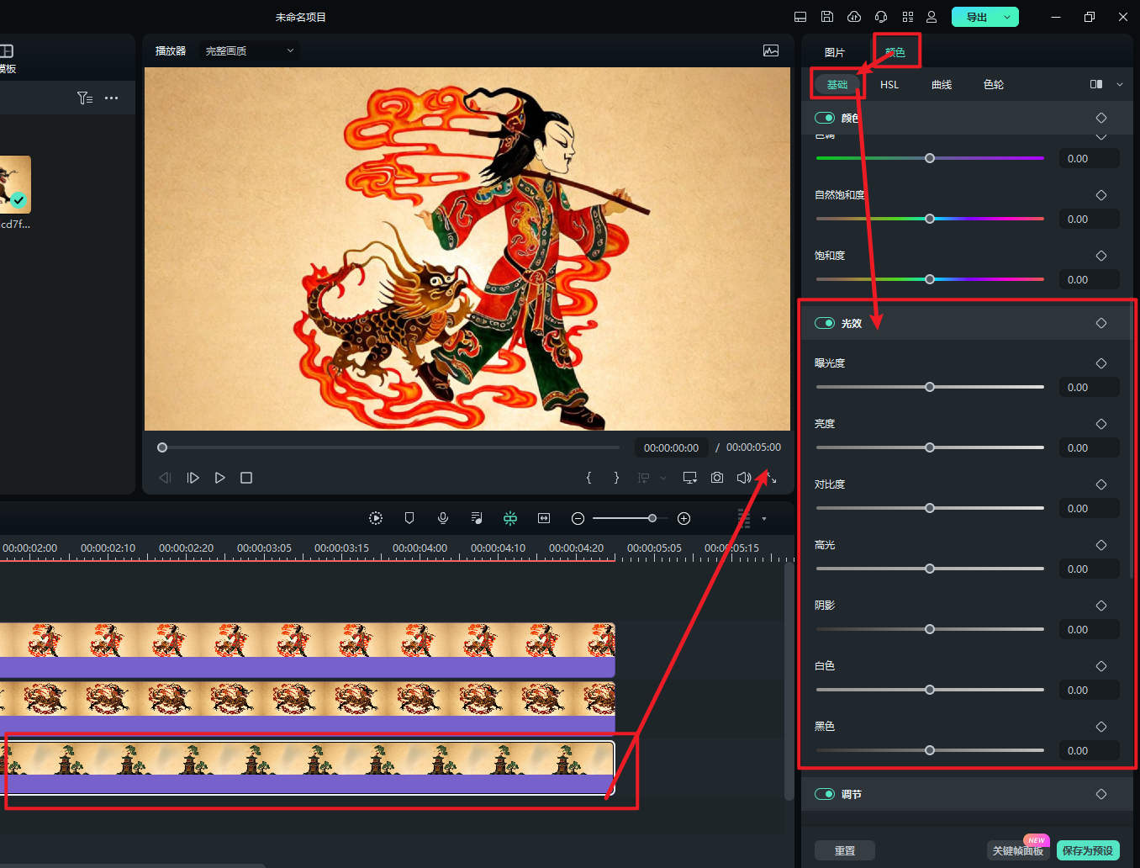
Task: Click the volume speaker icon in the player
Action: click(743, 478)
